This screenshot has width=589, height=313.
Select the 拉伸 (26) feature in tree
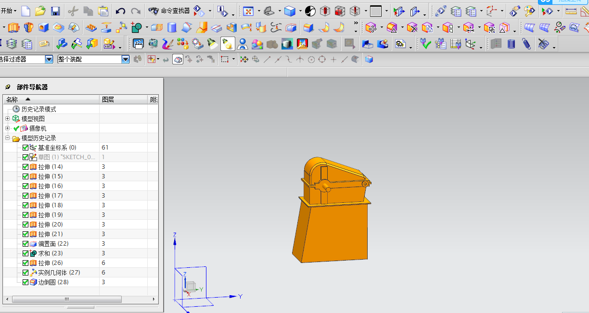coord(51,263)
